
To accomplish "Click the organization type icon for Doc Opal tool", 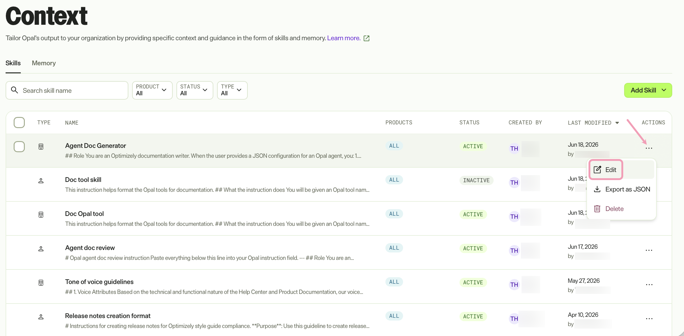I will point(41,214).
